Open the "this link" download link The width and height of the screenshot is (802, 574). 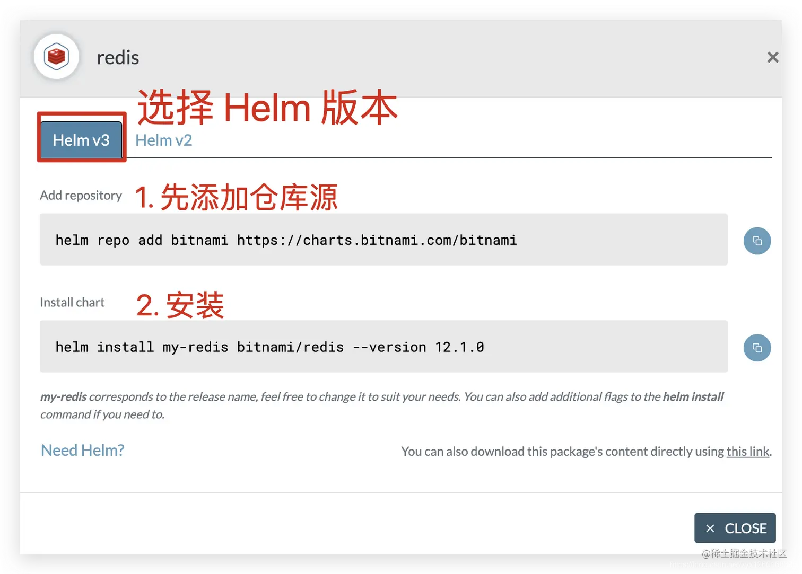click(747, 451)
